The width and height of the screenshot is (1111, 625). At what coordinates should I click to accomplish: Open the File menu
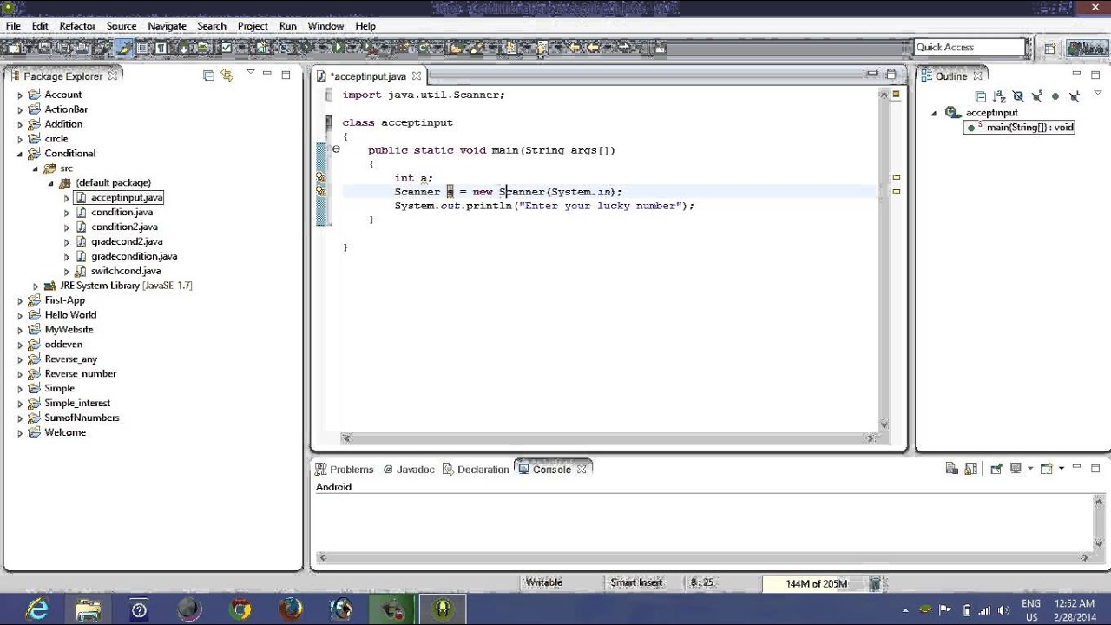click(x=13, y=26)
